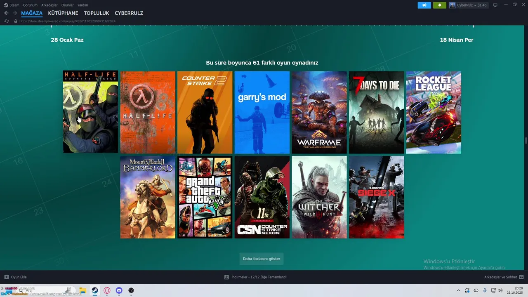Go back with the left arrow
The width and height of the screenshot is (528, 297).
[x=6, y=13]
